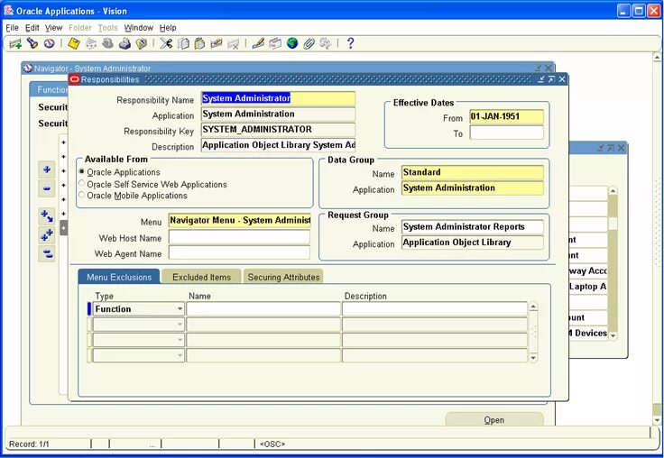This screenshot has height=458, width=664.
Task: Click the New record toolbar icon
Action: coord(15,43)
